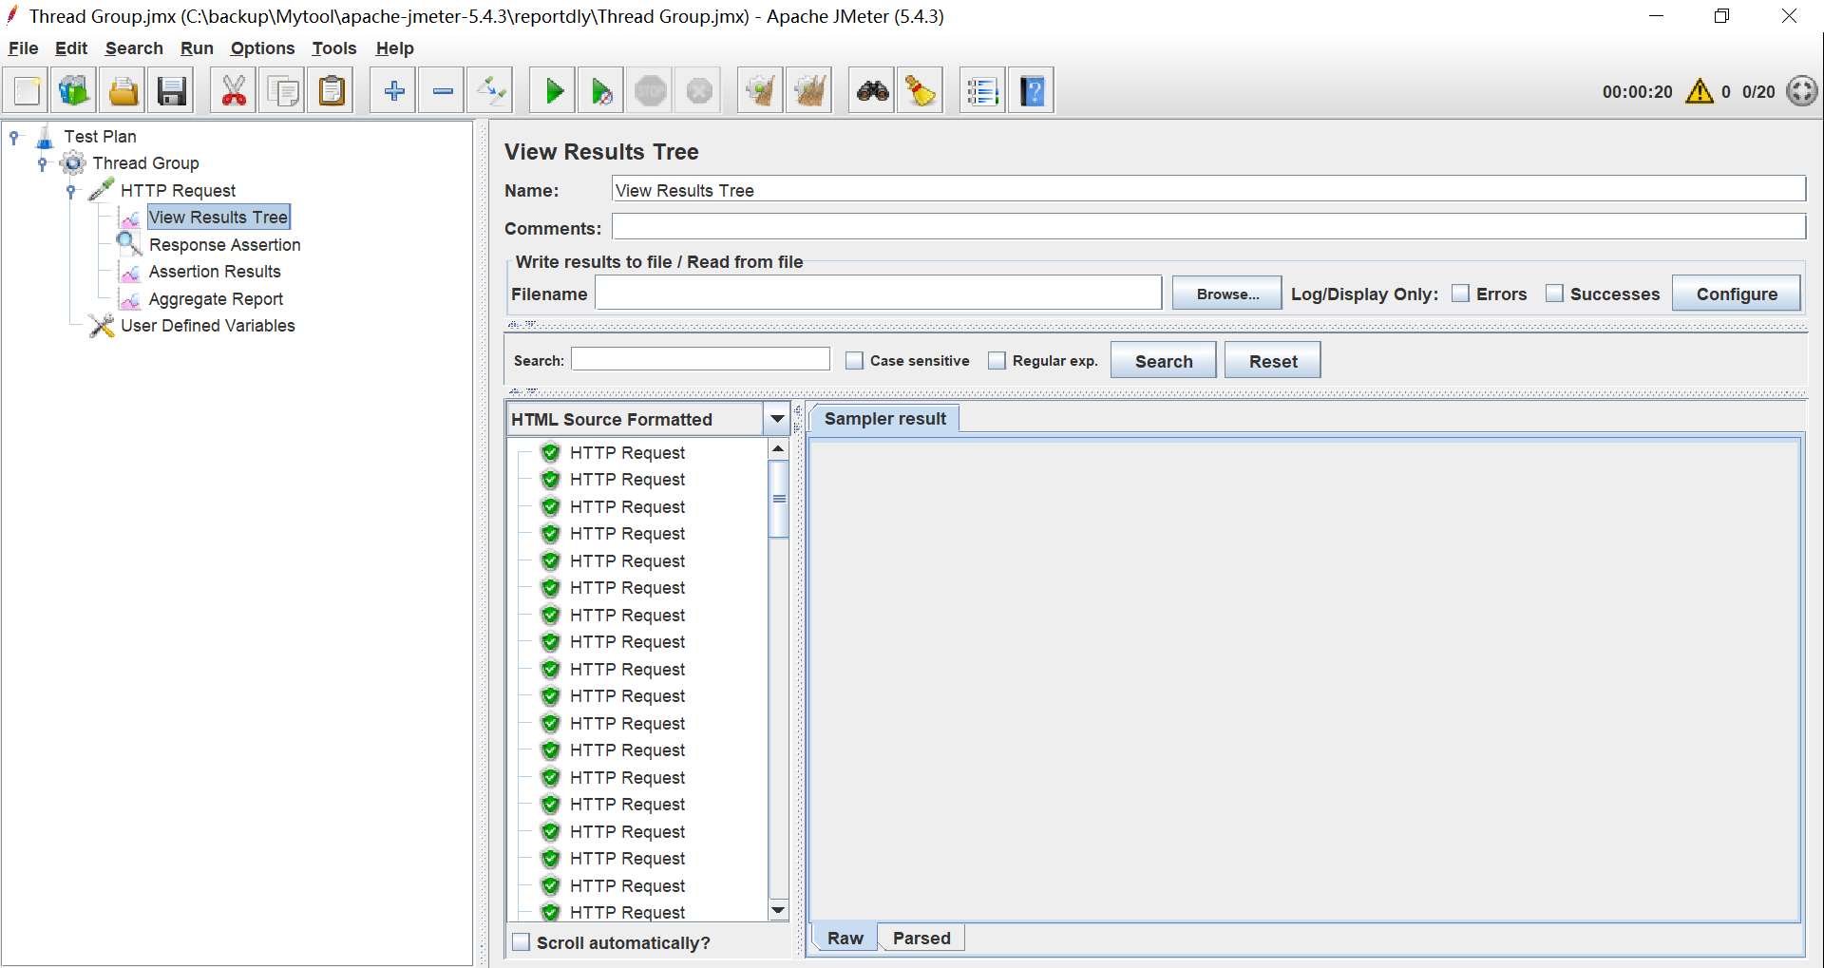The height and width of the screenshot is (968, 1824).
Task: Enable the Regular exp. checkbox
Action: 997,361
